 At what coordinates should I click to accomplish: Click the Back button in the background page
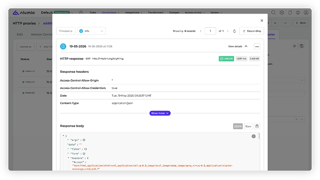tap(301, 23)
